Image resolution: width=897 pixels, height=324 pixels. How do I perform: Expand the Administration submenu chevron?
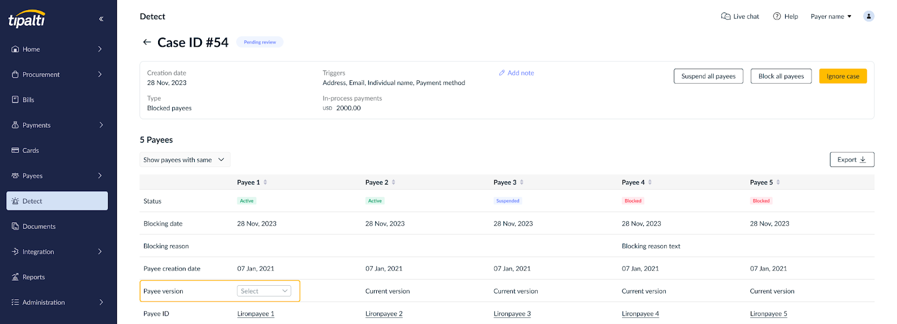tap(101, 302)
